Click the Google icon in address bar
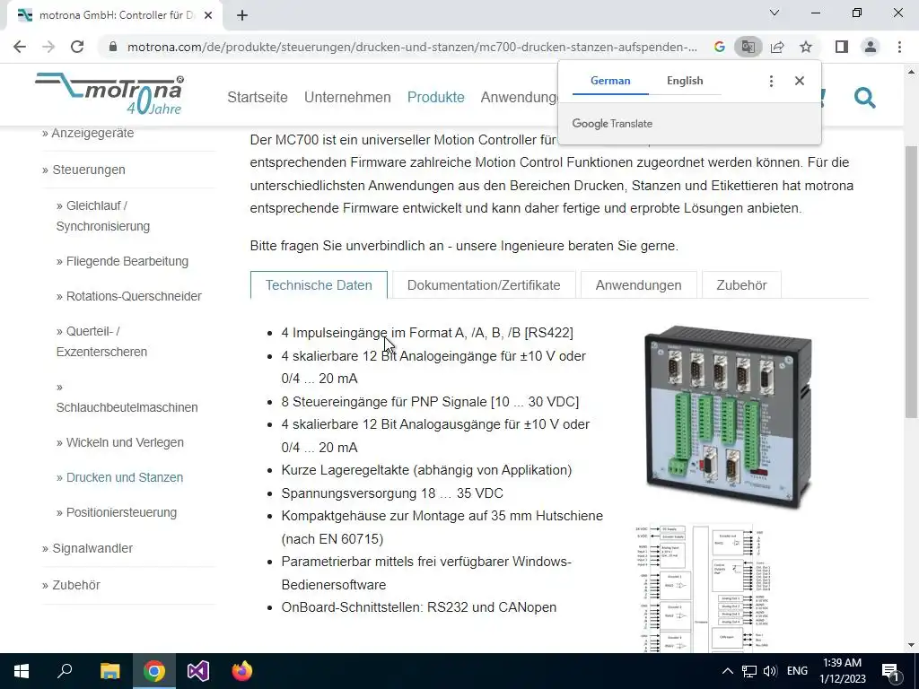 pyautogui.click(x=719, y=47)
